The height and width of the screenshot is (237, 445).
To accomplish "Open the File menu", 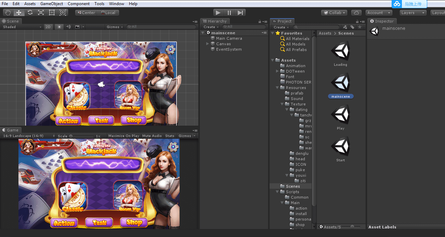I will (5, 4).
